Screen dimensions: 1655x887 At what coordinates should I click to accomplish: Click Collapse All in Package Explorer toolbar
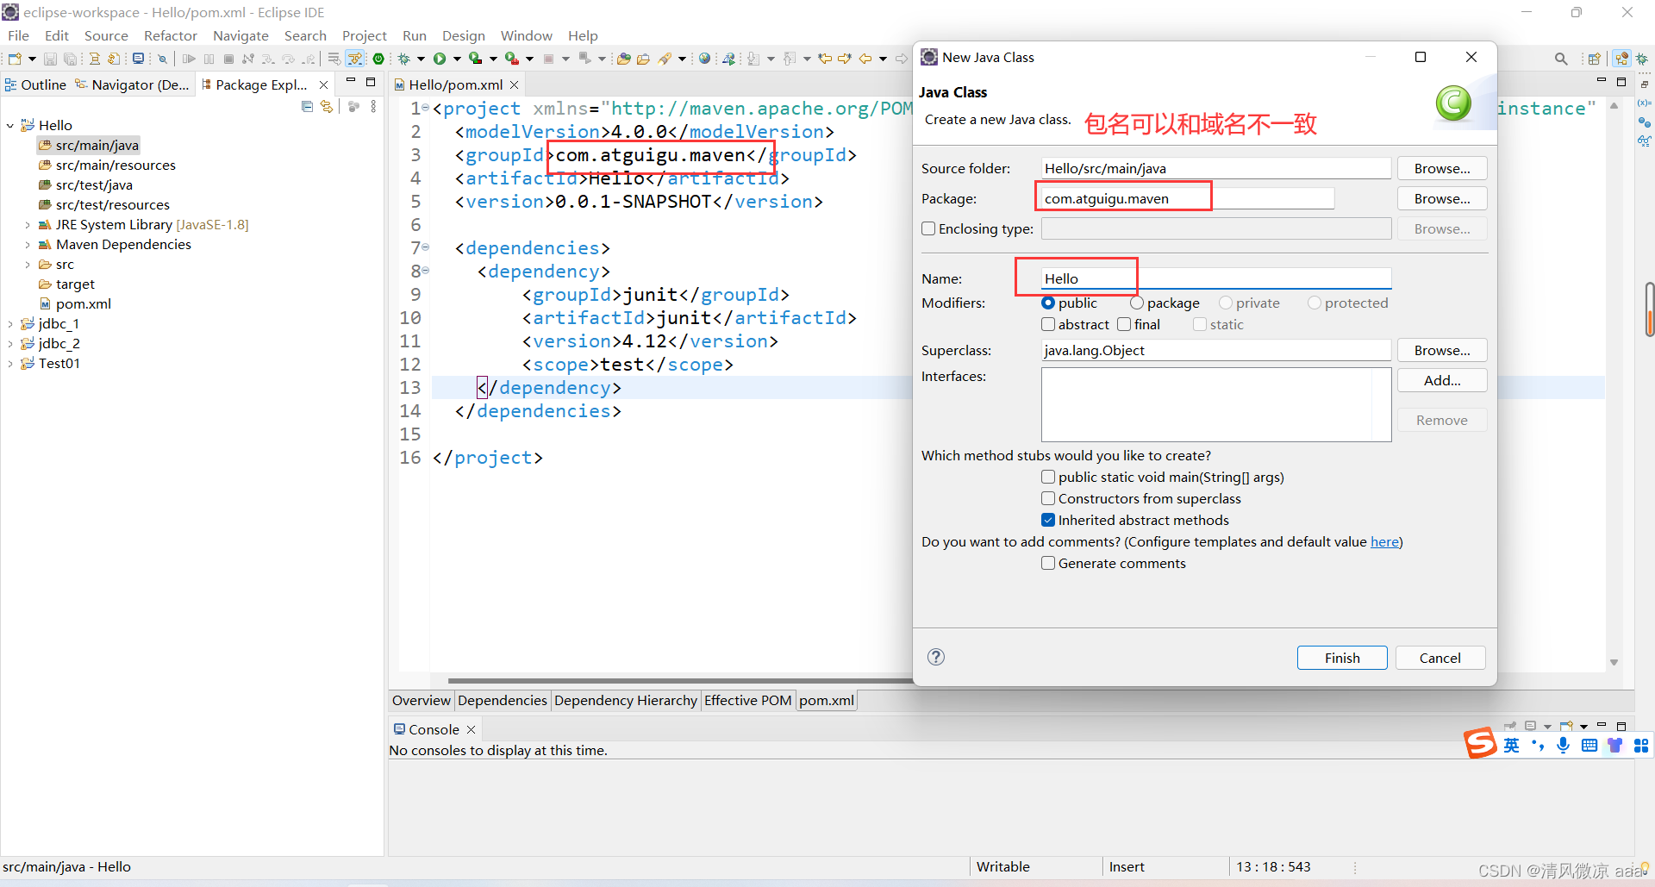point(307,106)
